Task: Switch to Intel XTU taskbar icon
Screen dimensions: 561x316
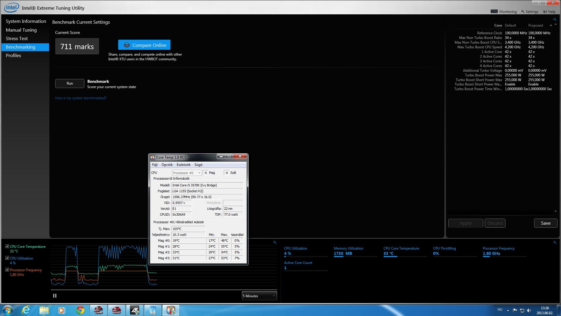Action: (153, 310)
